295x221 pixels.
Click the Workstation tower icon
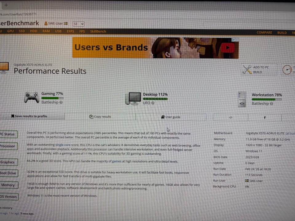(x=242, y=99)
